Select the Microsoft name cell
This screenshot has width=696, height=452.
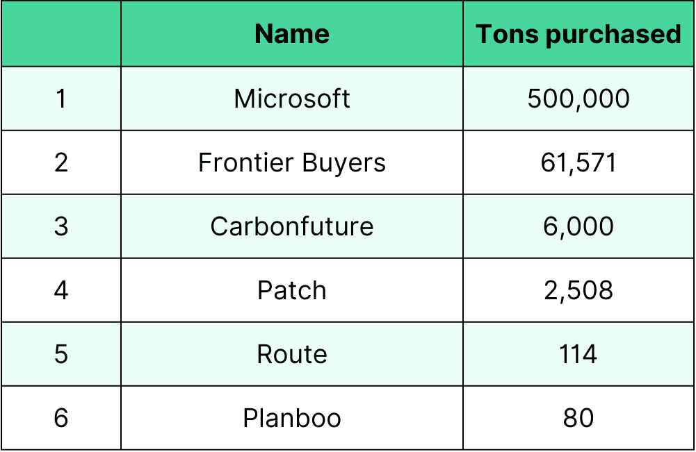(292, 99)
